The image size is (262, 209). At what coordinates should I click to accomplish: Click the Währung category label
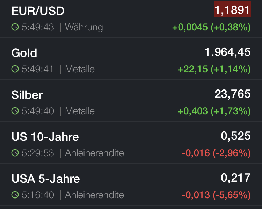[84, 27]
